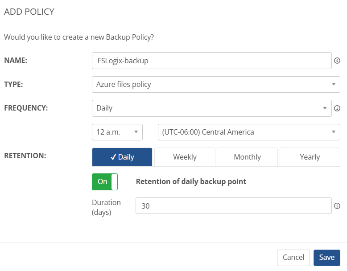Open the Type dropdown showing Azure files policy

point(216,84)
